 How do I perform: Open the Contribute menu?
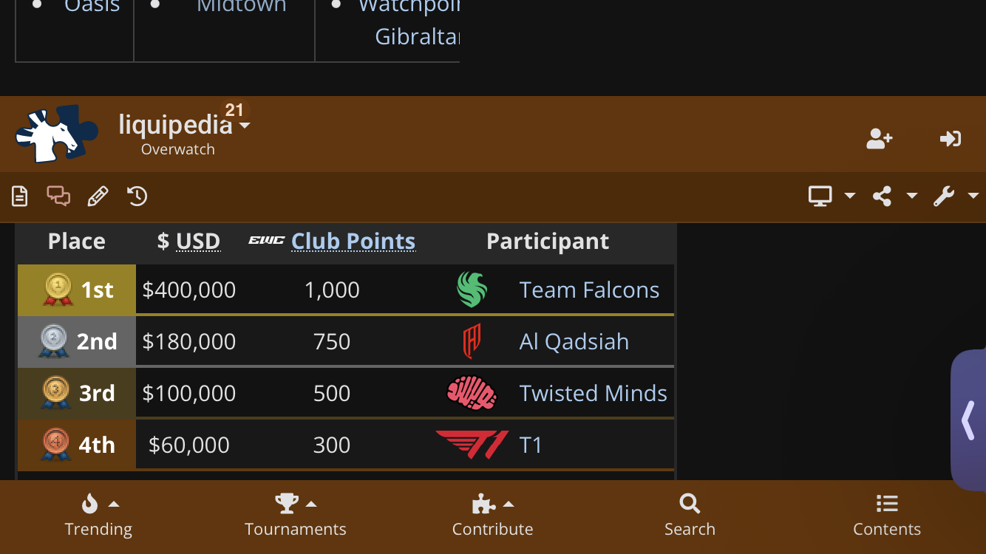click(493, 516)
